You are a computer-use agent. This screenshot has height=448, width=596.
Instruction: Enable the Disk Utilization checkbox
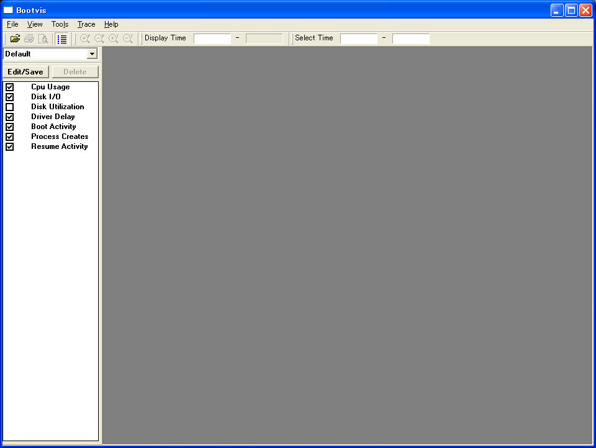[9, 107]
